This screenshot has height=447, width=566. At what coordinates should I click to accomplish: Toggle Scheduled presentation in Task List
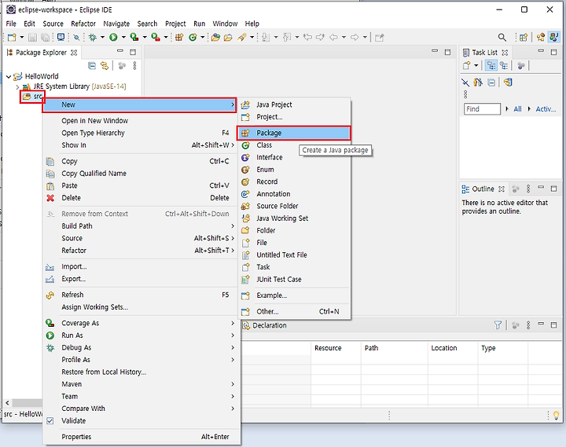point(504,66)
